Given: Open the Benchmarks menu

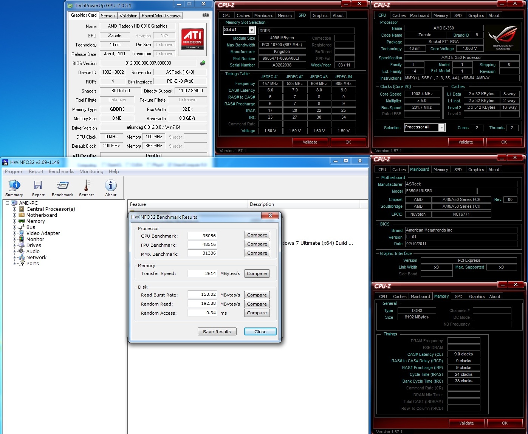Looking at the screenshot, I should (x=61, y=171).
